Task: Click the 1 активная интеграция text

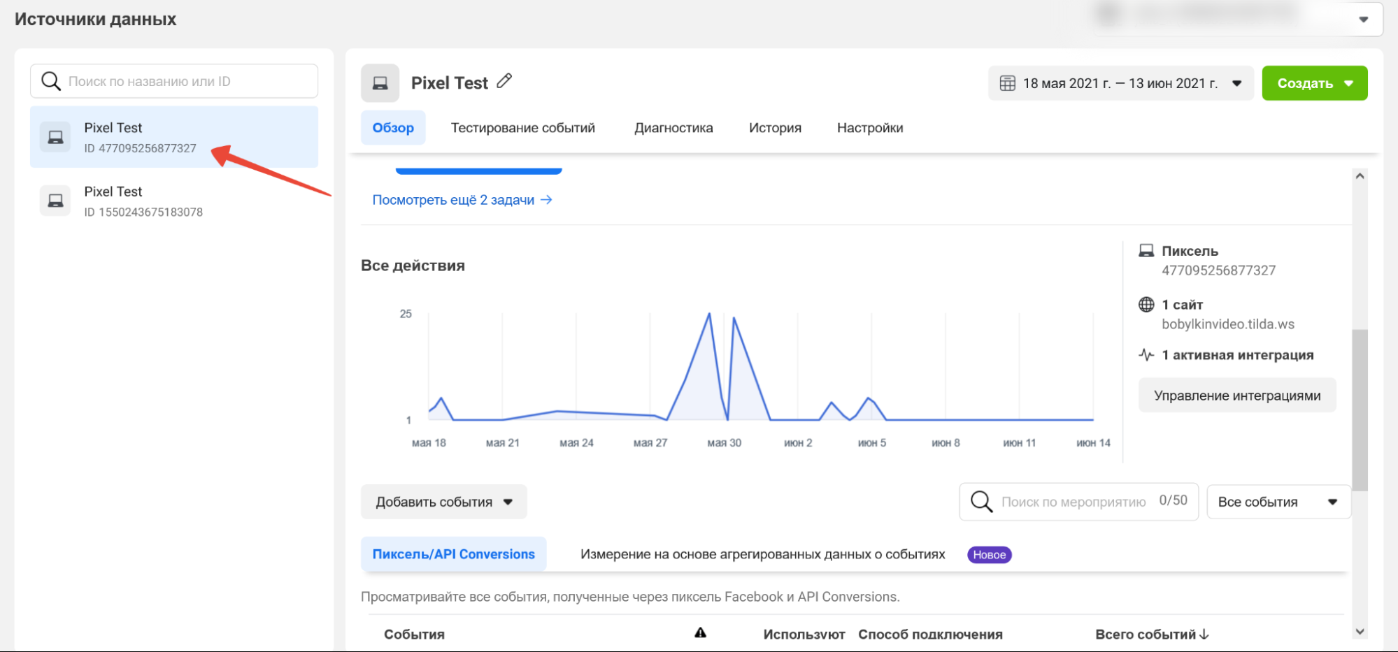Action: pyautogui.click(x=1237, y=355)
